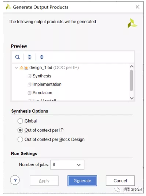Viewport: 146px width, 196px height.
Task: Click the Implementation file icon
Action: 29,84
